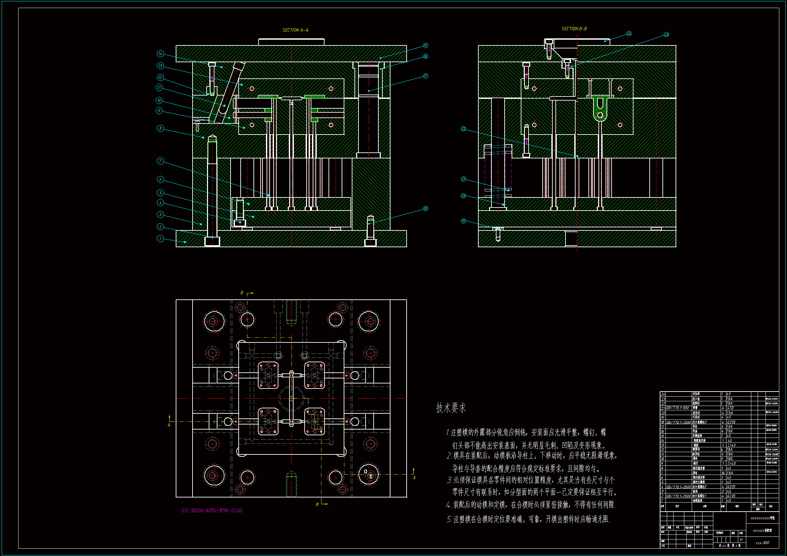Select the xxx-000 drawing number cell
The width and height of the screenshot is (787, 556).
click(x=762, y=543)
